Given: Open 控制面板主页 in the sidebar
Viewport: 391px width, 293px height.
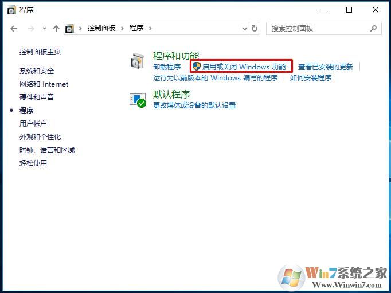Looking at the screenshot, I should click(40, 52).
